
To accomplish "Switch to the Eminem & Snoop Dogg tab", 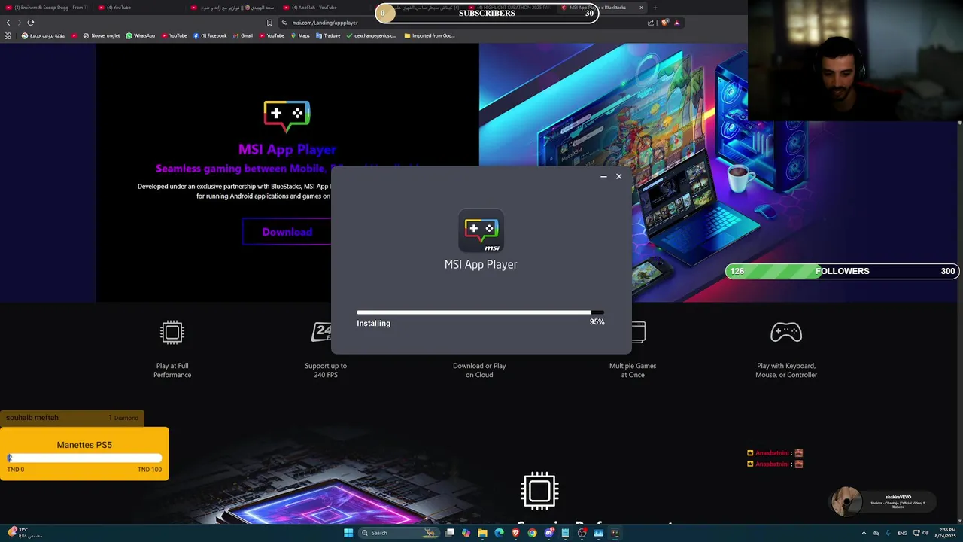I will point(47,8).
